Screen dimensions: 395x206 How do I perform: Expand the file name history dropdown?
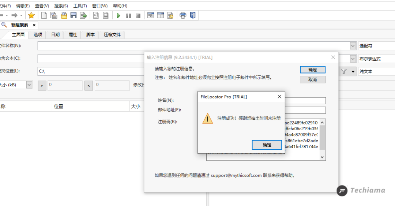tap(353, 46)
